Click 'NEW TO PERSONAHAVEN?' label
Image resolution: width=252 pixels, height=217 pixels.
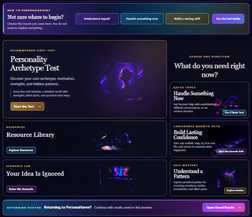click(x=29, y=10)
